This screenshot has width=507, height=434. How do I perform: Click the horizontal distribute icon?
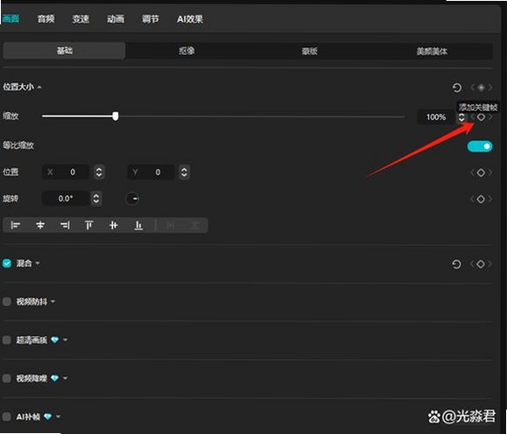tap(171, 225)
